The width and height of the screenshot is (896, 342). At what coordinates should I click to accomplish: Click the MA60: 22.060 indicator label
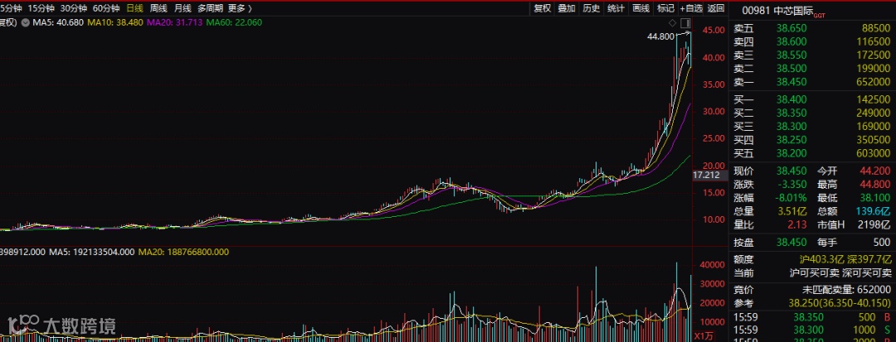(x=234, y=23)
